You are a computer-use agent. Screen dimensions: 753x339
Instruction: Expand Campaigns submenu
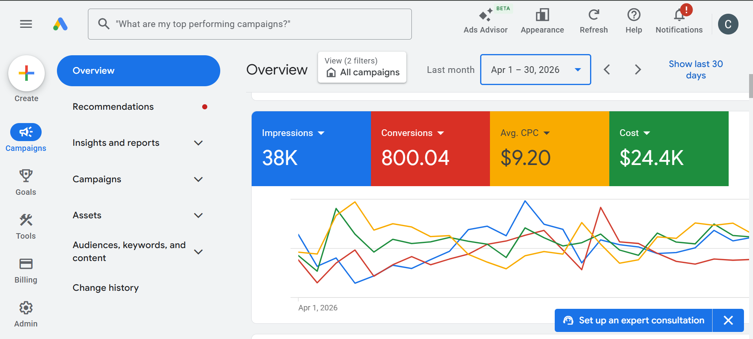click(198, 179)
